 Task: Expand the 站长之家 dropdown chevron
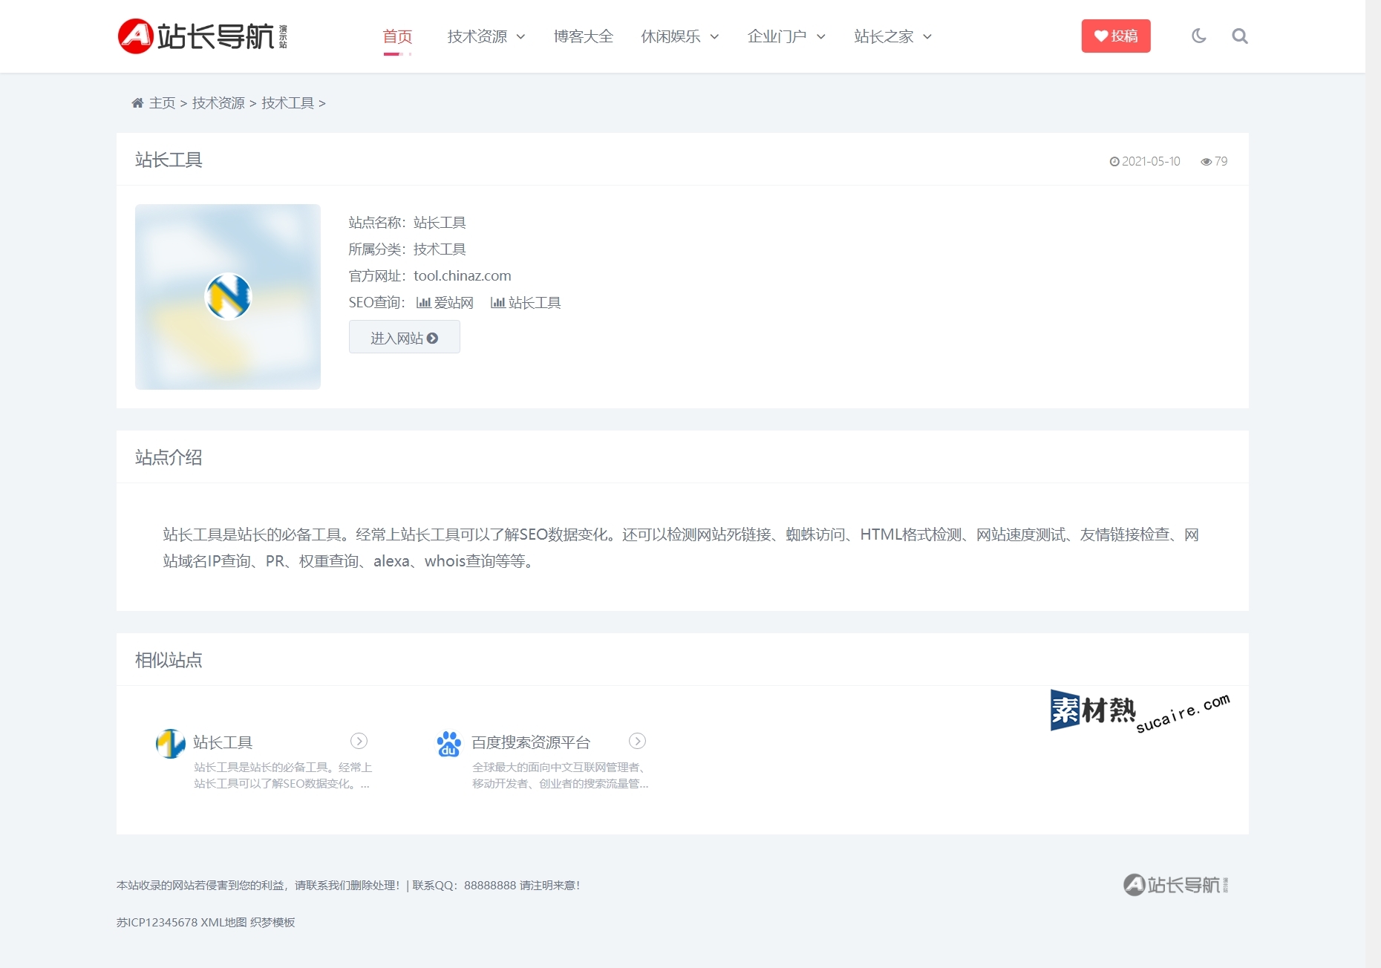pyautogui.click(x=927, y=36)
